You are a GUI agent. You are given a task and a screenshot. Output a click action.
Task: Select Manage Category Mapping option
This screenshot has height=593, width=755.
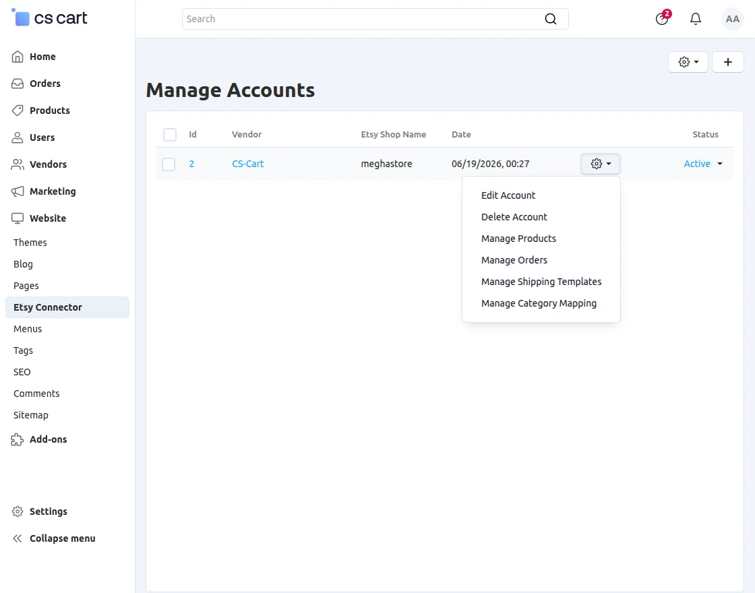pyautogui.click(x=539, y=303)
